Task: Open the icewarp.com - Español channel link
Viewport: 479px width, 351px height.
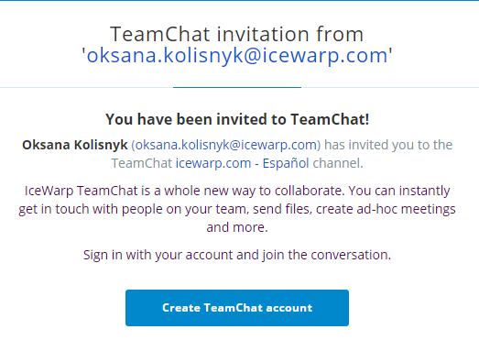Action: [x=243, y=163]
